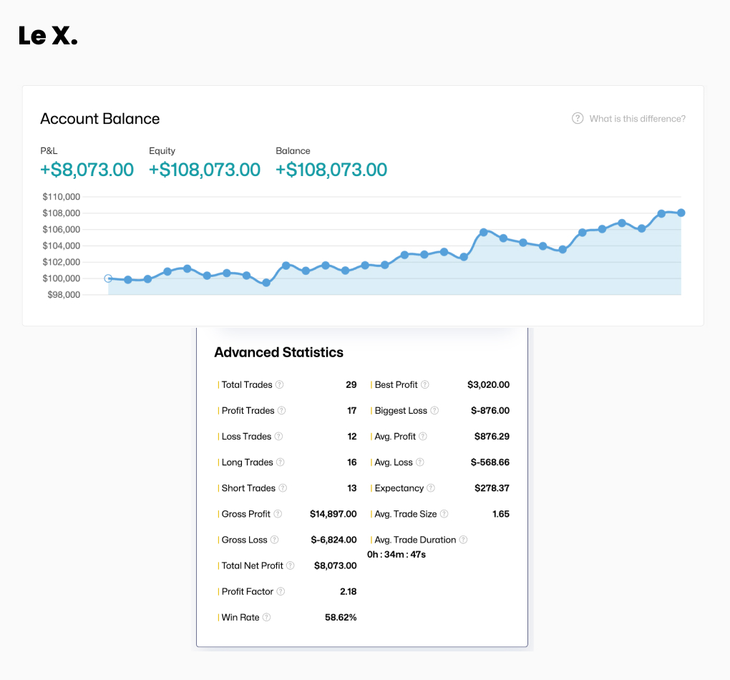Click the P&L value +$8,073.00
Screen dimensions: 730x680
(87, 170)
